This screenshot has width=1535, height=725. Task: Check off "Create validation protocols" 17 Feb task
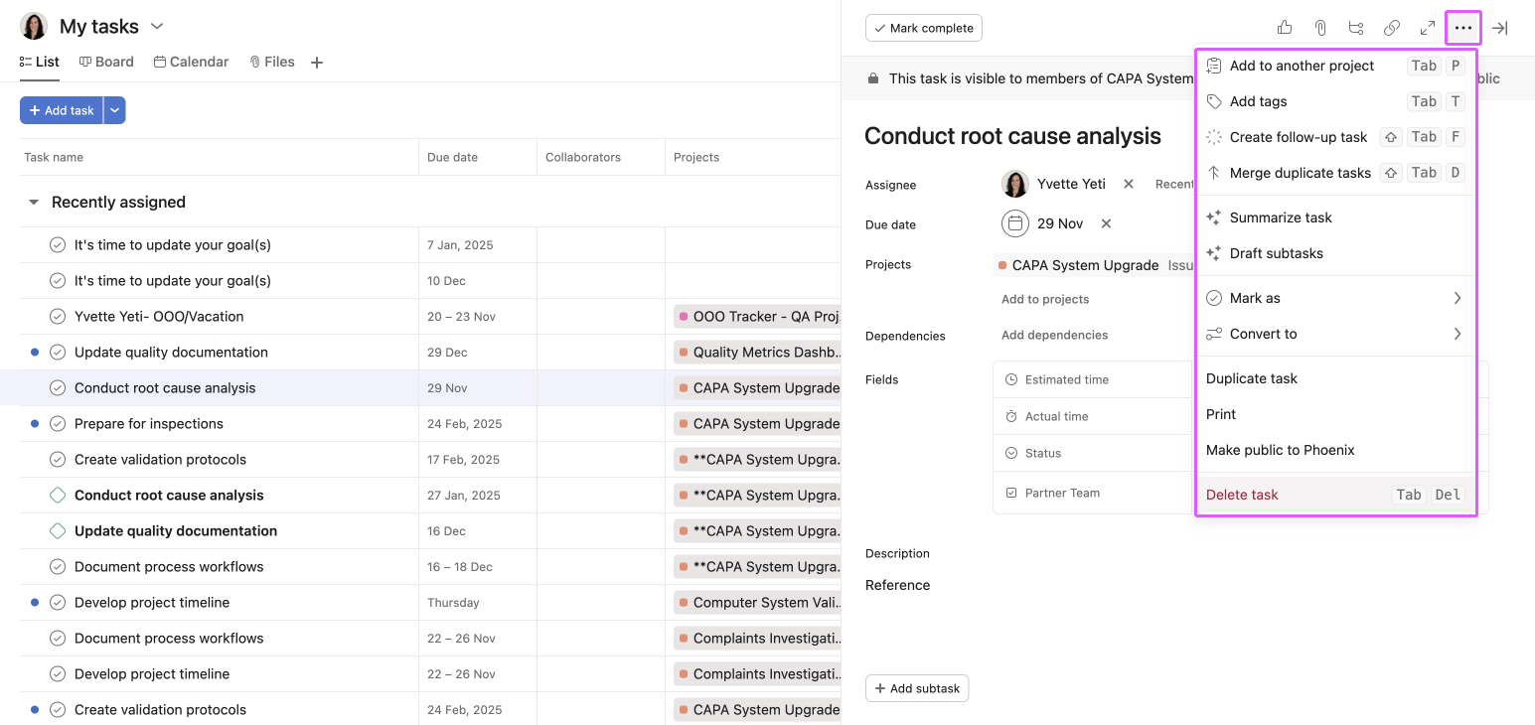(58, 460)
